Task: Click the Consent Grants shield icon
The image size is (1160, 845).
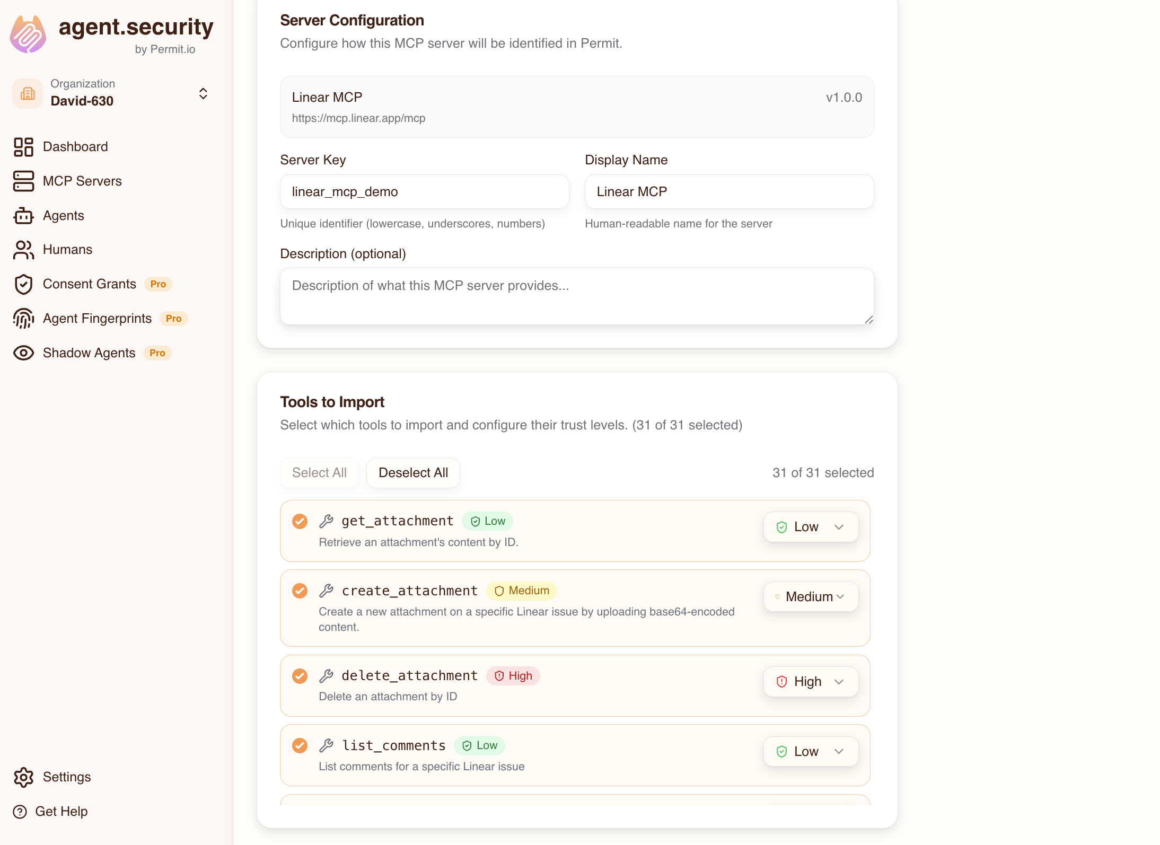Action: pyautogui.click(x=23, y=284)
